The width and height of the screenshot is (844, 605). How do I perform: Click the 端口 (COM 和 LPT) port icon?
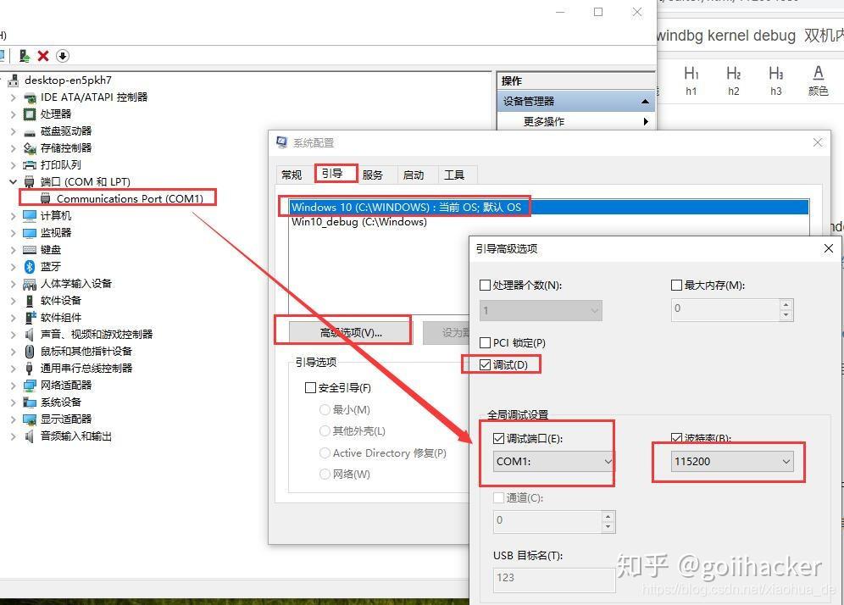[30, 182]
